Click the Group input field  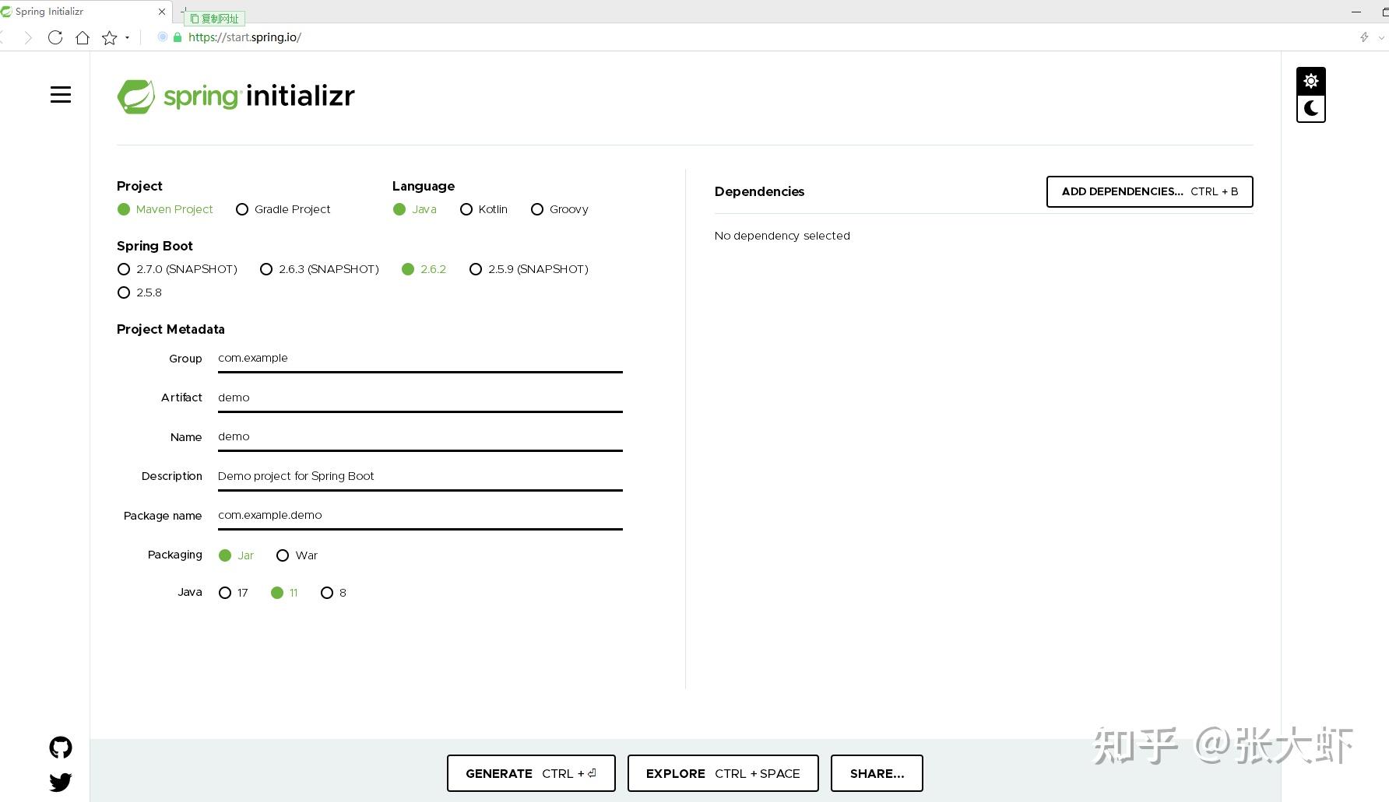click(420, 359)
